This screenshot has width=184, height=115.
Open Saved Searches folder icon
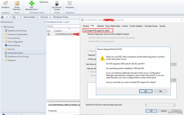click(17, 3)
